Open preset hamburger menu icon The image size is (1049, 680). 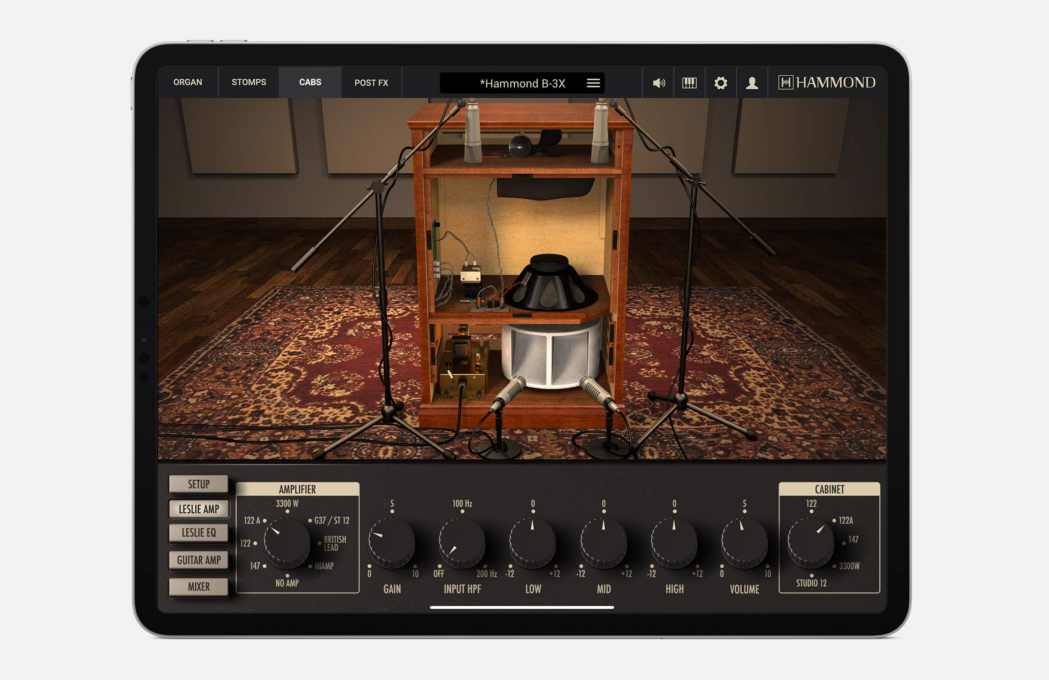click(593, 83)
